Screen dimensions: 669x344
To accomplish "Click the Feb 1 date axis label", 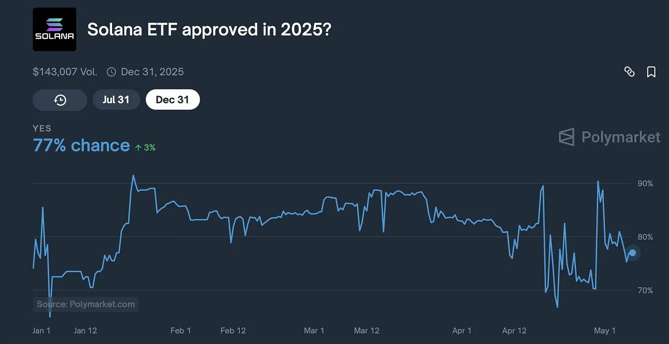I will (180, 331).
